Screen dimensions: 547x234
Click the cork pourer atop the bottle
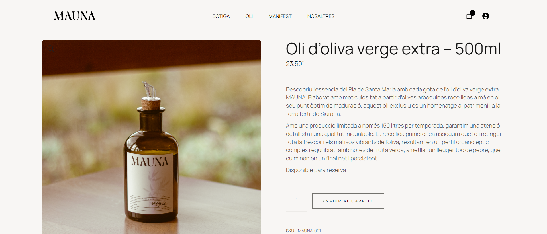pos(150,95)
